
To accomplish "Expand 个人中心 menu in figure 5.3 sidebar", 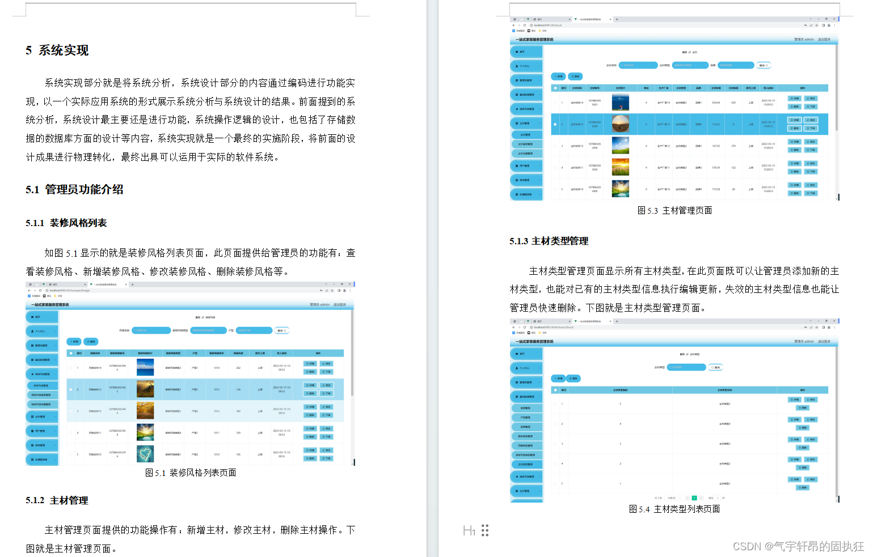I will point(526,66).
